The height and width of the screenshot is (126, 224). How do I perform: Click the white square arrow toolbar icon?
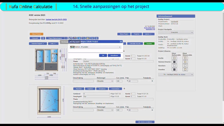click(x=97, y=38)
